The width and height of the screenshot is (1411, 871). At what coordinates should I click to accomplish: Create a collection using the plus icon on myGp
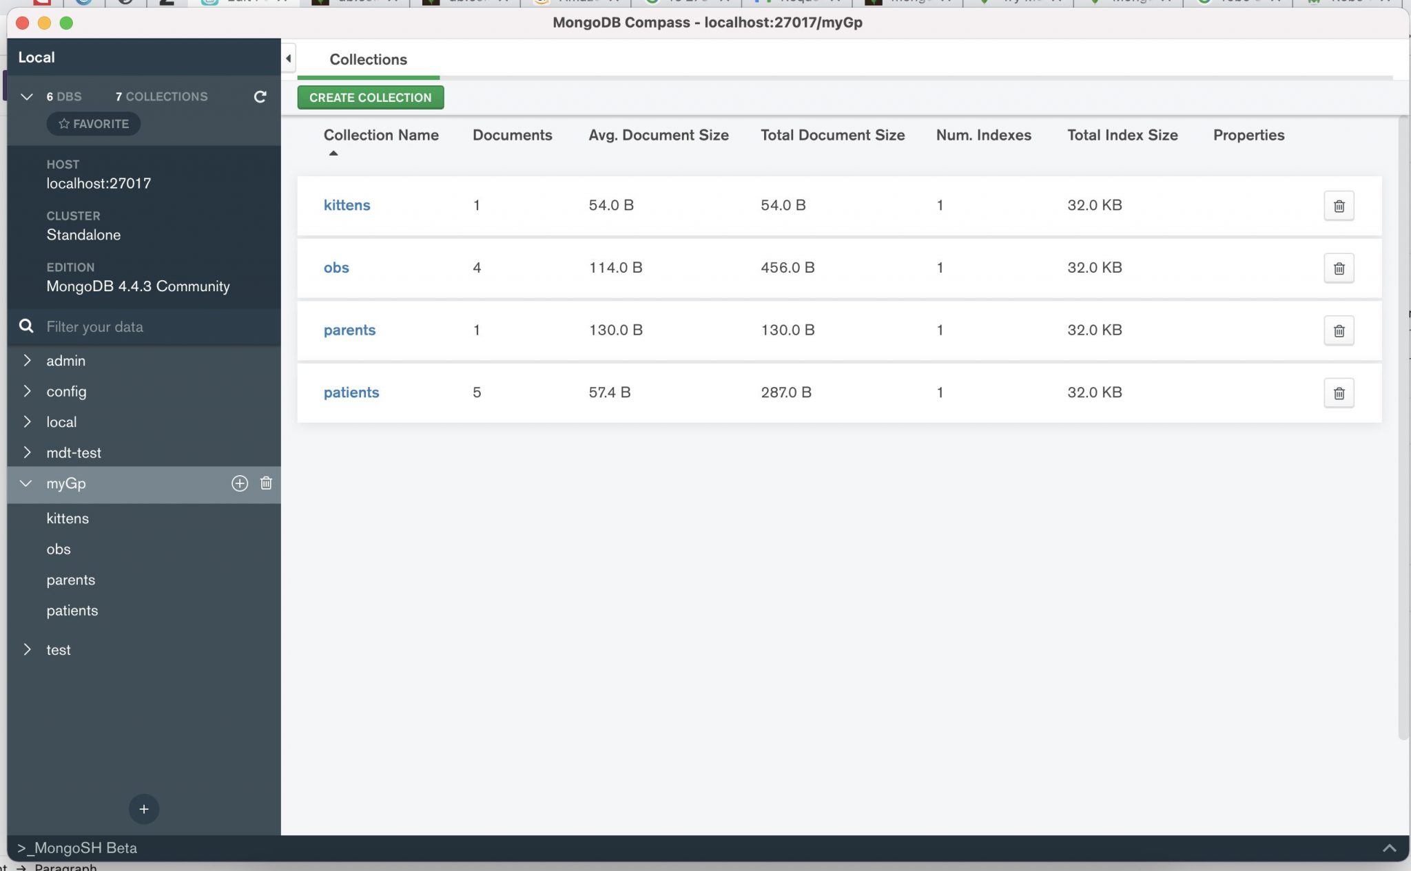[x=239, y=483]
